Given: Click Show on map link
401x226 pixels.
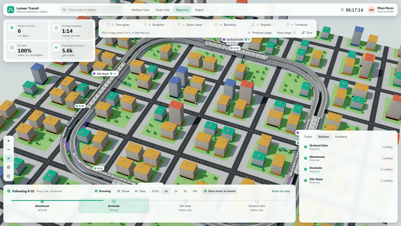Looking at the screenshot, I should 281,191.
